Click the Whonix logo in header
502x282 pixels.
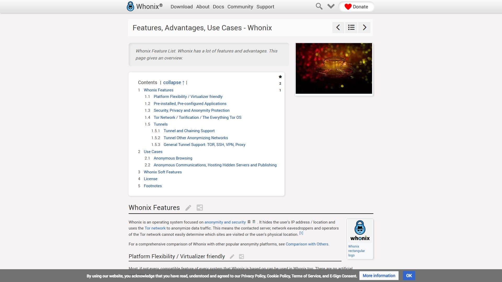[145, 6]
